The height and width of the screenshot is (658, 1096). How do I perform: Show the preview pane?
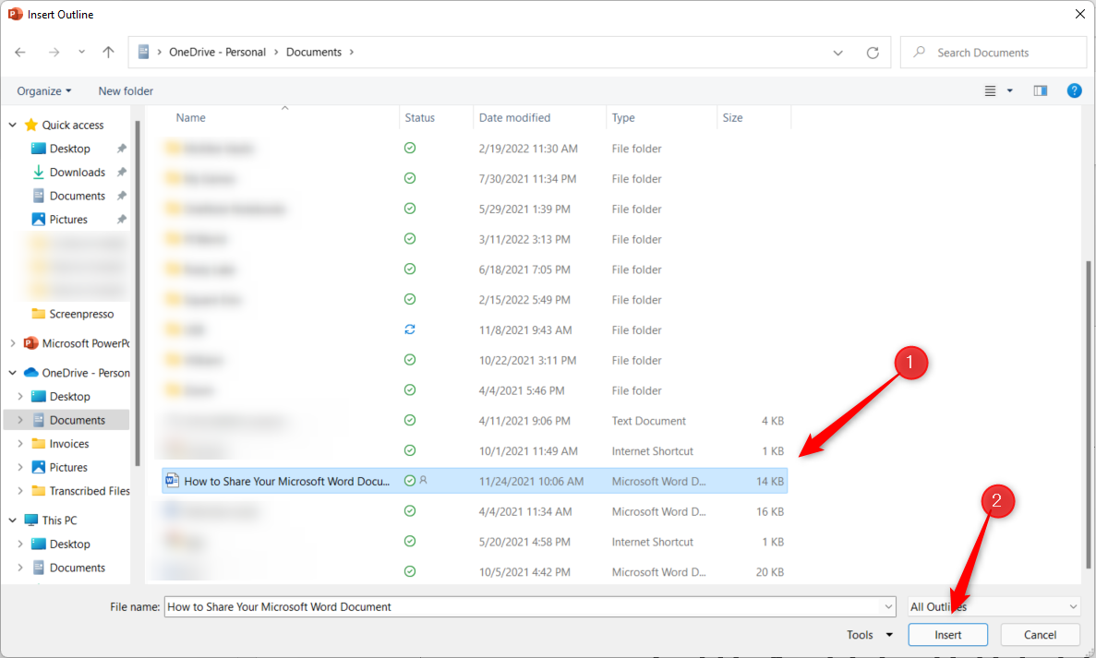(x=1041, y=90)
